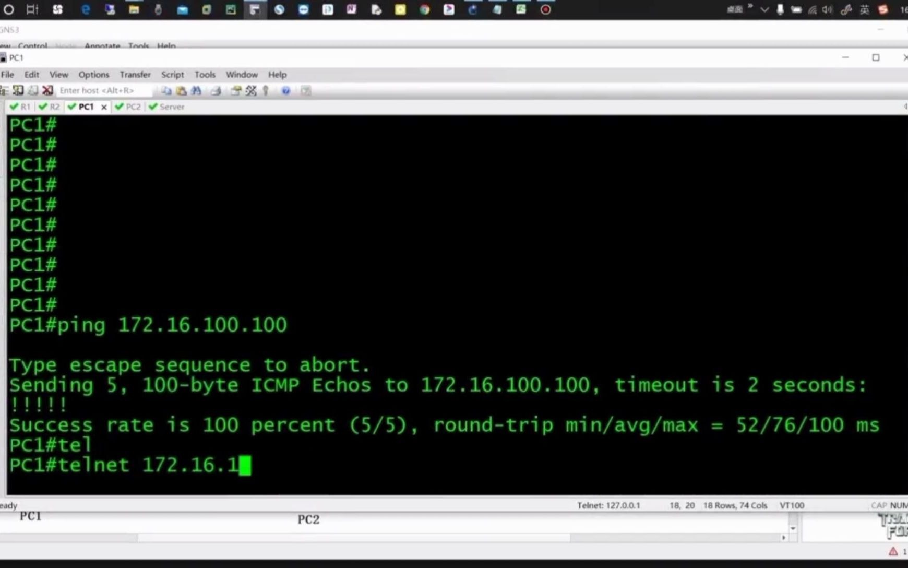Image resolution: width=908 pixels, height=568 pixels.
Task: Click Telnet: 127.0.0.1 in status bar
Action: click(x=608, y=505)
